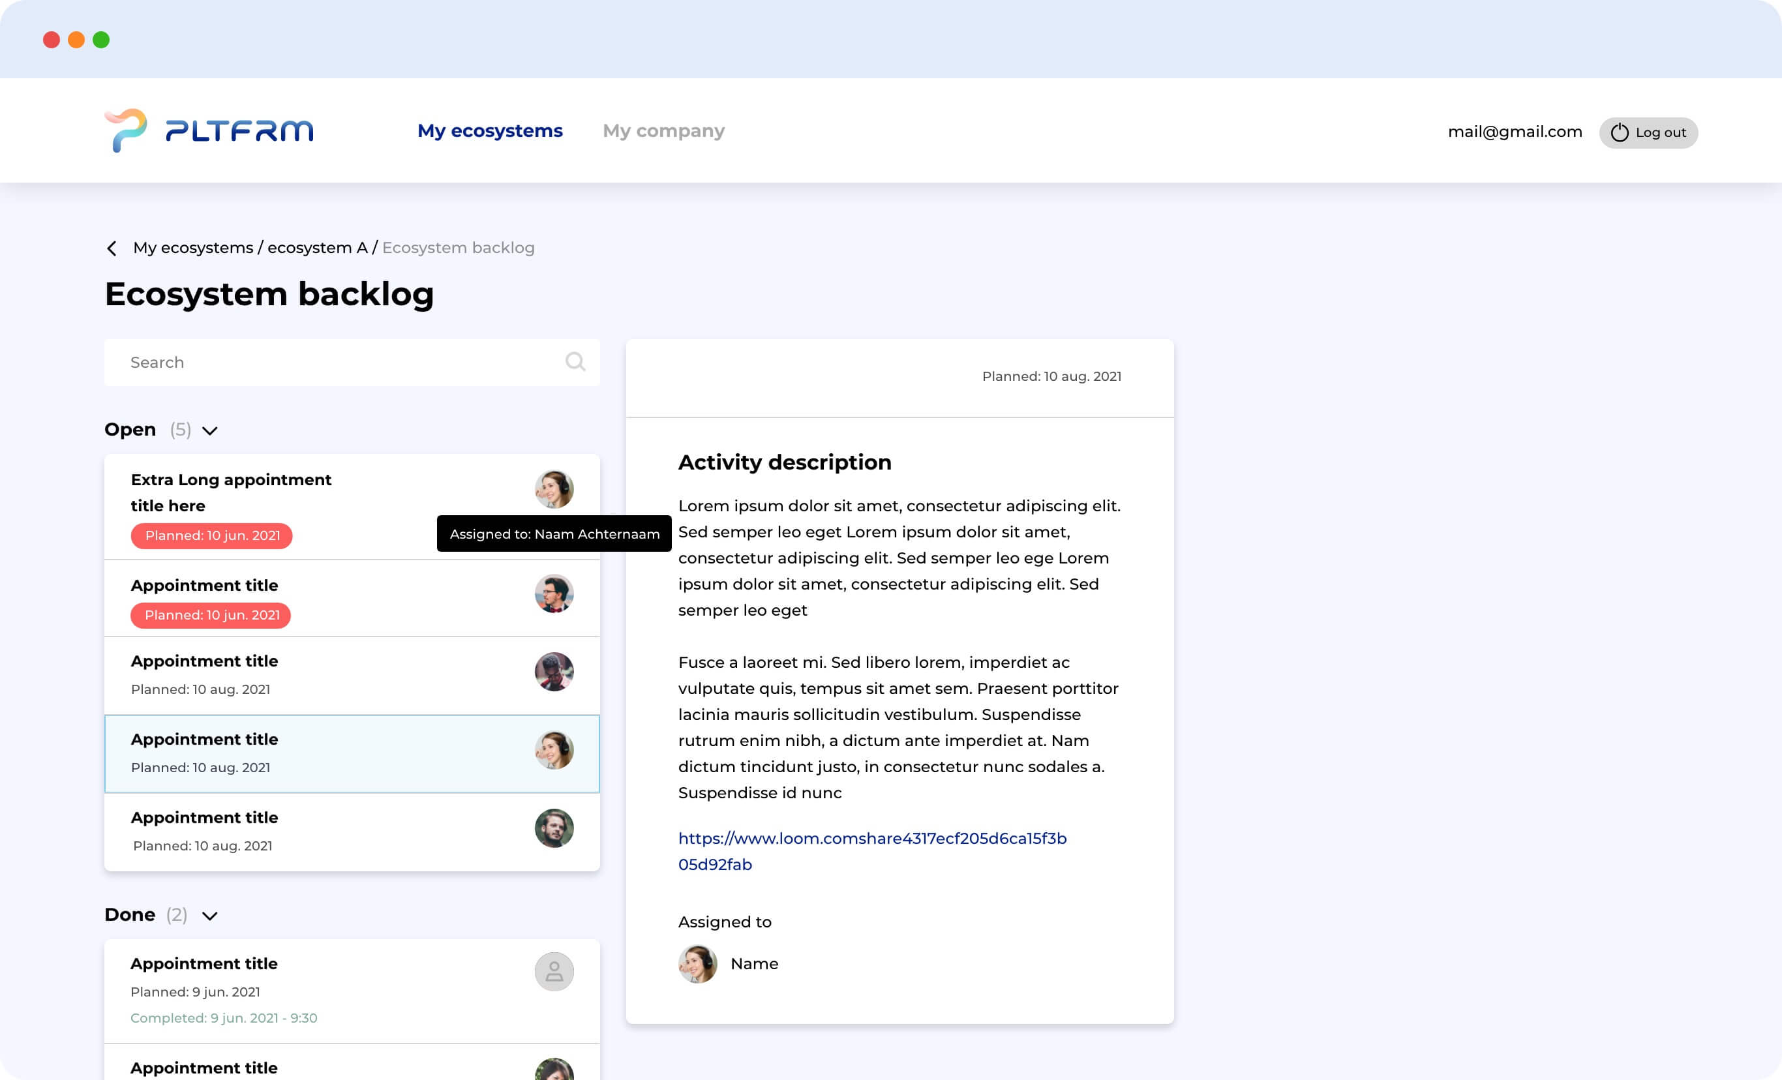Click placeholder user icon on completed appointment
The height and width of the screenshot is (1080, 1782).
click(x=554, y=971)
